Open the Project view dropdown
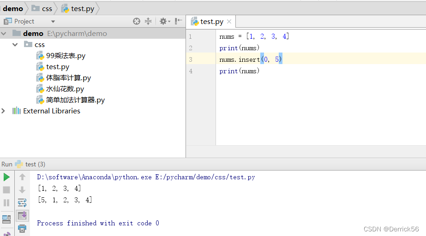This screenshot has width=426, height=236. point(53,21)
